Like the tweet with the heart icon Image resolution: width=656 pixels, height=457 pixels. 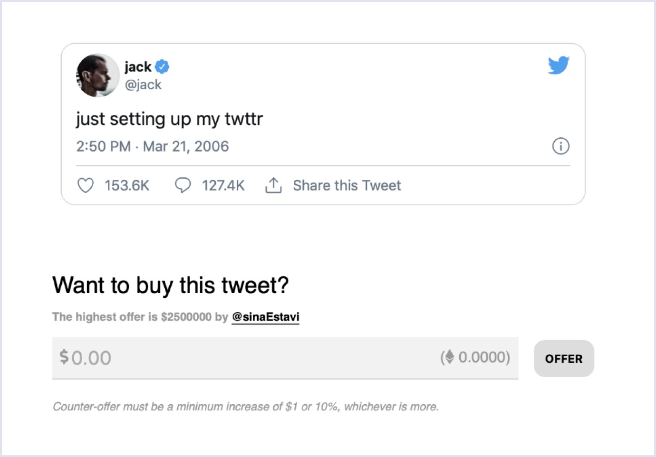point(86,185)
